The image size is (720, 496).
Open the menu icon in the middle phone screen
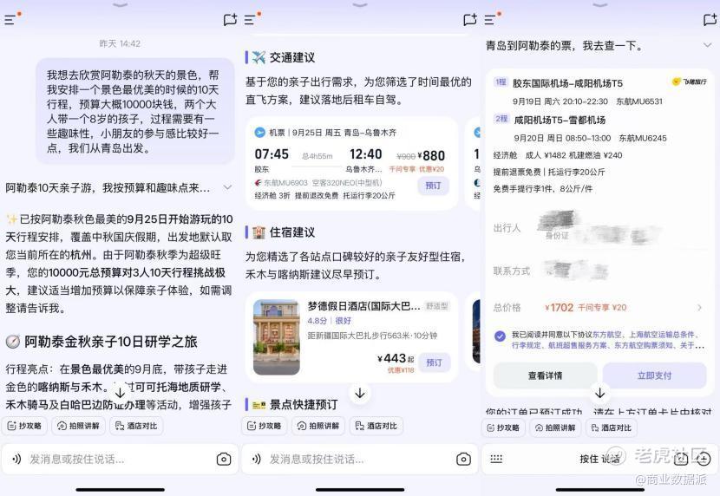[251, 19]
